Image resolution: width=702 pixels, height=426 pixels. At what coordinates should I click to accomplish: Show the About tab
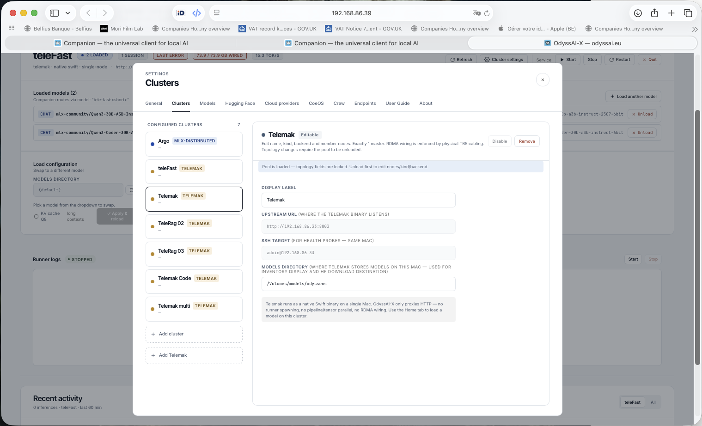click(x=426, y=103)
